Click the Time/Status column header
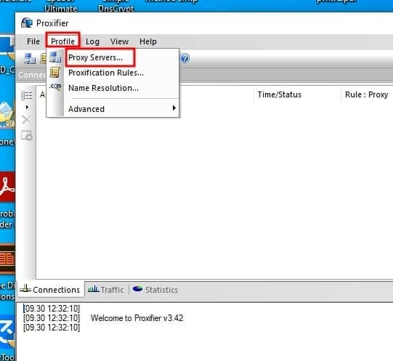This screenshot has height=361, width=393. pos(280,94)
